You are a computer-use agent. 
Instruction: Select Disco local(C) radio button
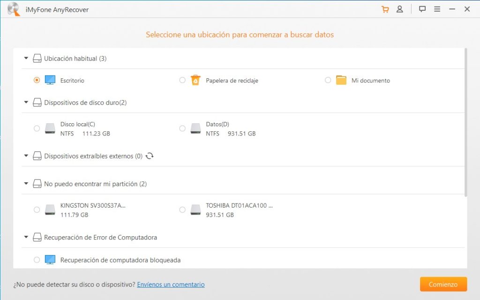click(37, 128)
